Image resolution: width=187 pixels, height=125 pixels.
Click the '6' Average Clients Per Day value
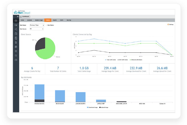click(x=32, y=68)
